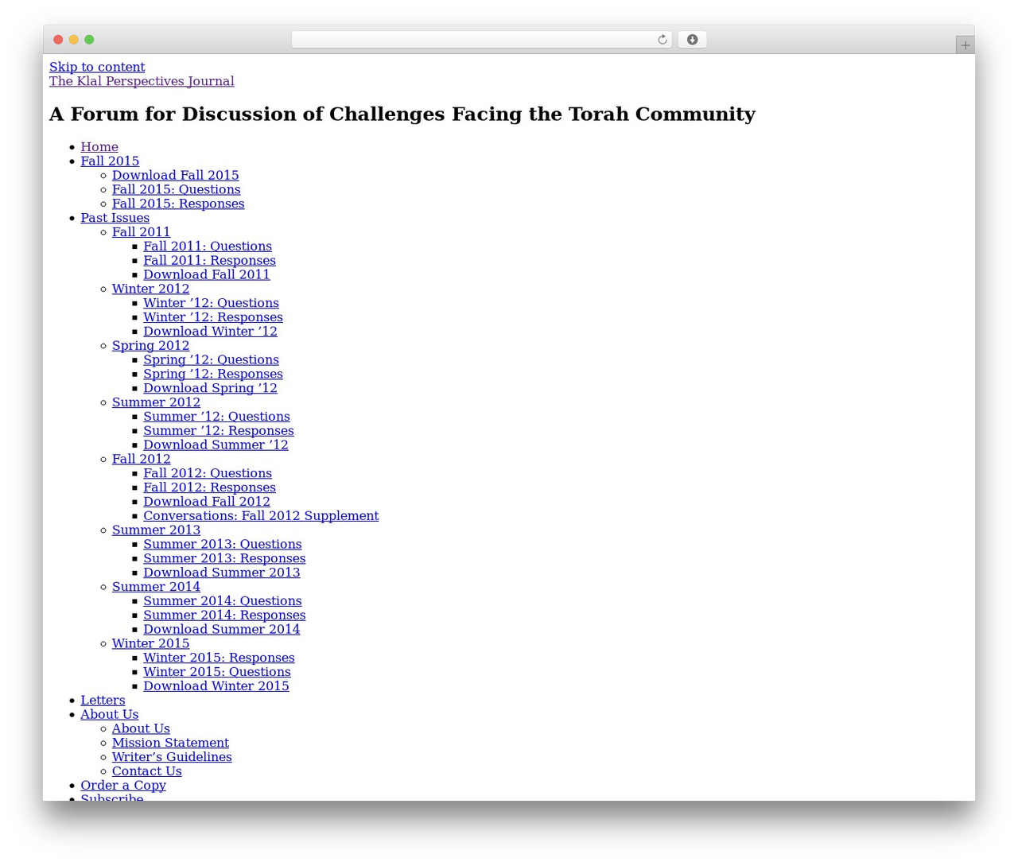This screenshot has width=1018, height=862.
Task: View Spring '12: Responses
Action: [x=213, y=375]
